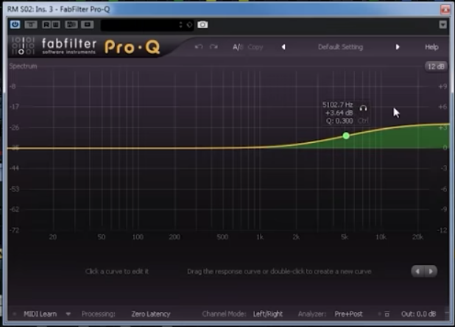Select next band with bottom right arrow
The width and height of the screenshot is (455, 327).
point(431,271)
